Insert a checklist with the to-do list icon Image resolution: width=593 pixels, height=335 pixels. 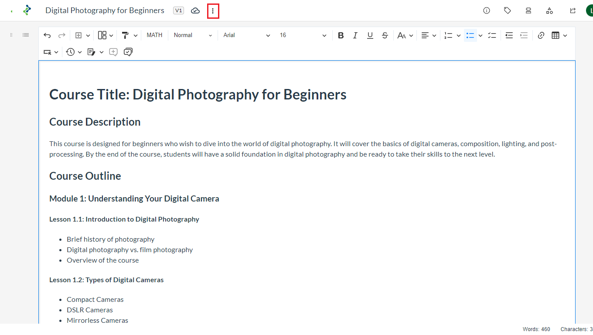pos(492,35)
